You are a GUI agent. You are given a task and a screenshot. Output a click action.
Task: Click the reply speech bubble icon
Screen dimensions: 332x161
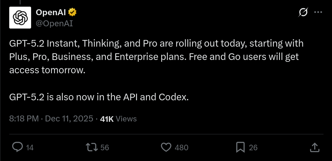pyautogui.click(x=17, y=147)
